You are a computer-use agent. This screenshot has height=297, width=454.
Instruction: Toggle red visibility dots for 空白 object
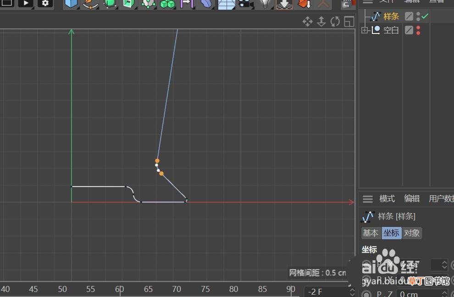pos(418,30)
